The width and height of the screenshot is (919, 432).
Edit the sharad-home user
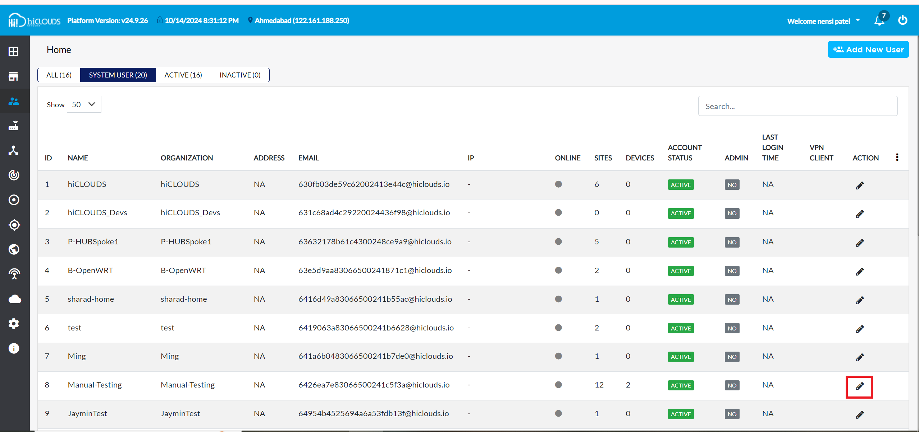(860, 300)
